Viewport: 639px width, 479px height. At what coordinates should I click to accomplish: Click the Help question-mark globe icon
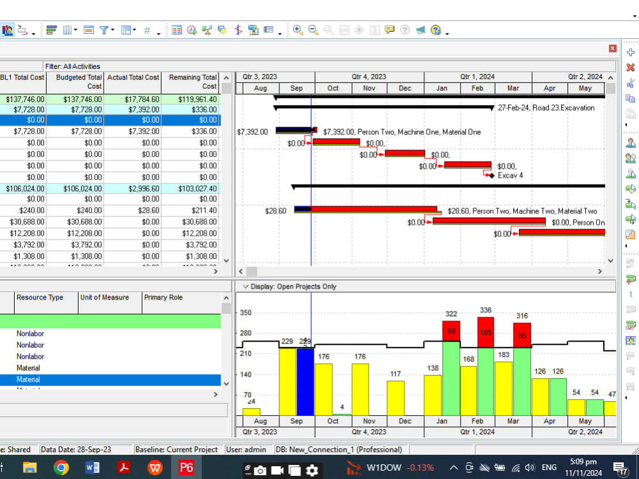click(436, 30)
